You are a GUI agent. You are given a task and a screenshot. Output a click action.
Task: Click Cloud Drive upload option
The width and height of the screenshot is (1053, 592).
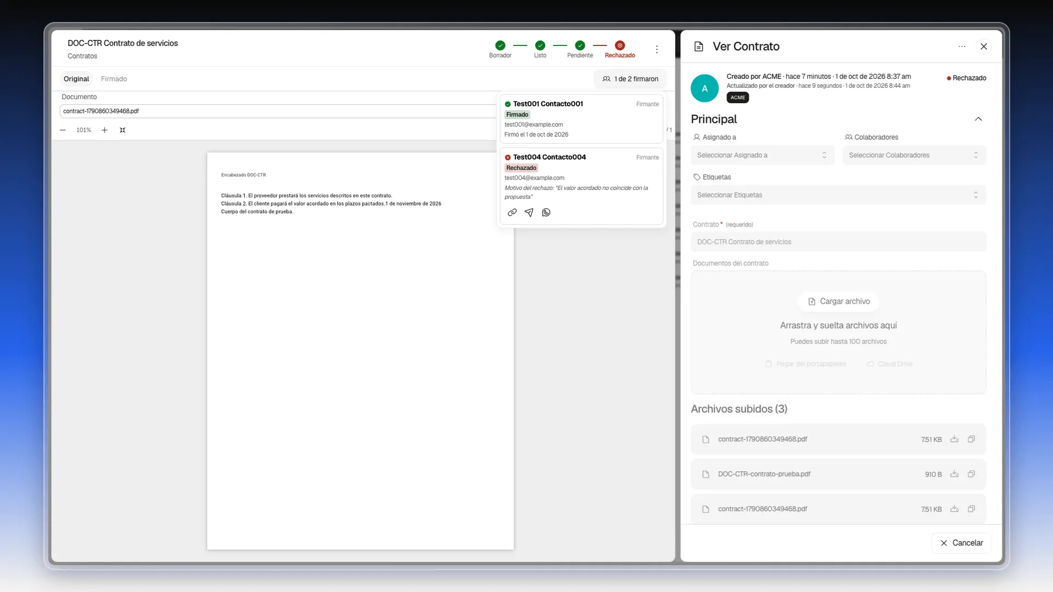coord(890,364)
